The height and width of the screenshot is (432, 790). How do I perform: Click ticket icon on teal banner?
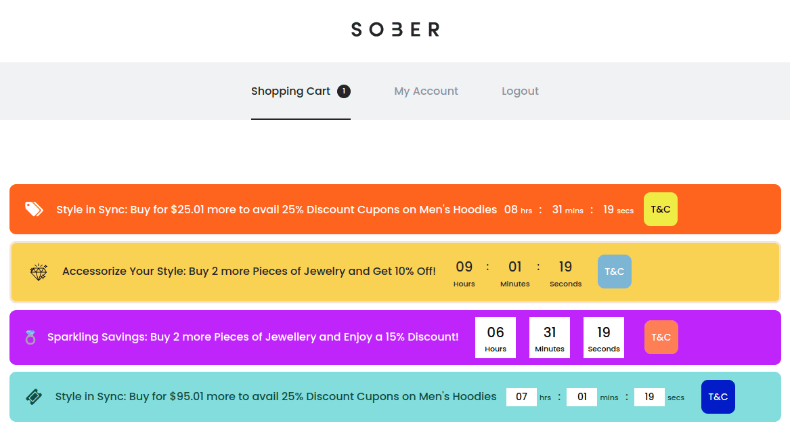click(x=34, y=397)
